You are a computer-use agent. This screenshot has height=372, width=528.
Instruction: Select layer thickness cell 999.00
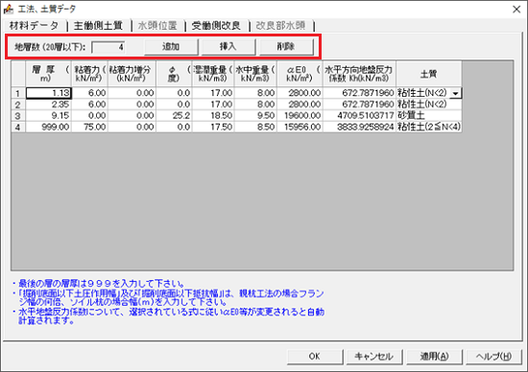tap(49, 128)
